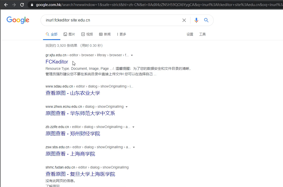Focus the browser address bar

click(155, 5)
